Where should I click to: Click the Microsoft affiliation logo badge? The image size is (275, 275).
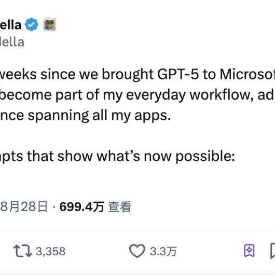(x=50, y=24)
